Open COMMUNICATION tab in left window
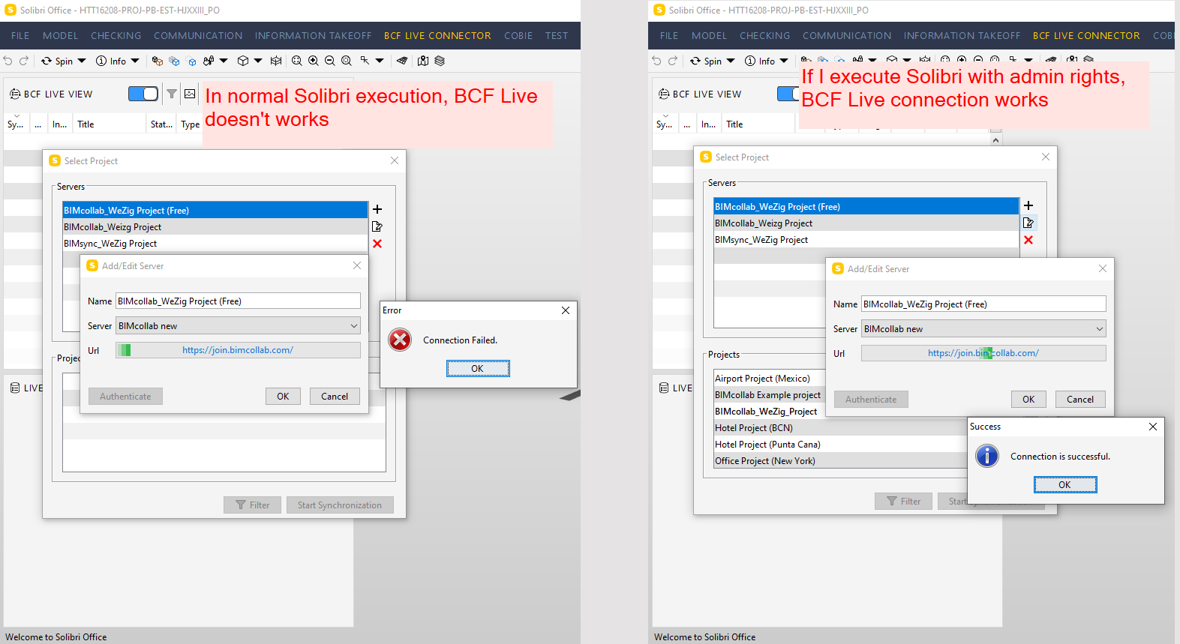 (x=198, y=35)
